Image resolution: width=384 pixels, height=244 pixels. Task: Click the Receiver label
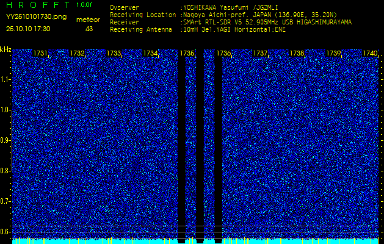(x=125, y=23)
